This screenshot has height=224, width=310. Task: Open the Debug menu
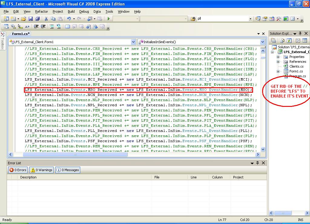(x=84, y=11)
